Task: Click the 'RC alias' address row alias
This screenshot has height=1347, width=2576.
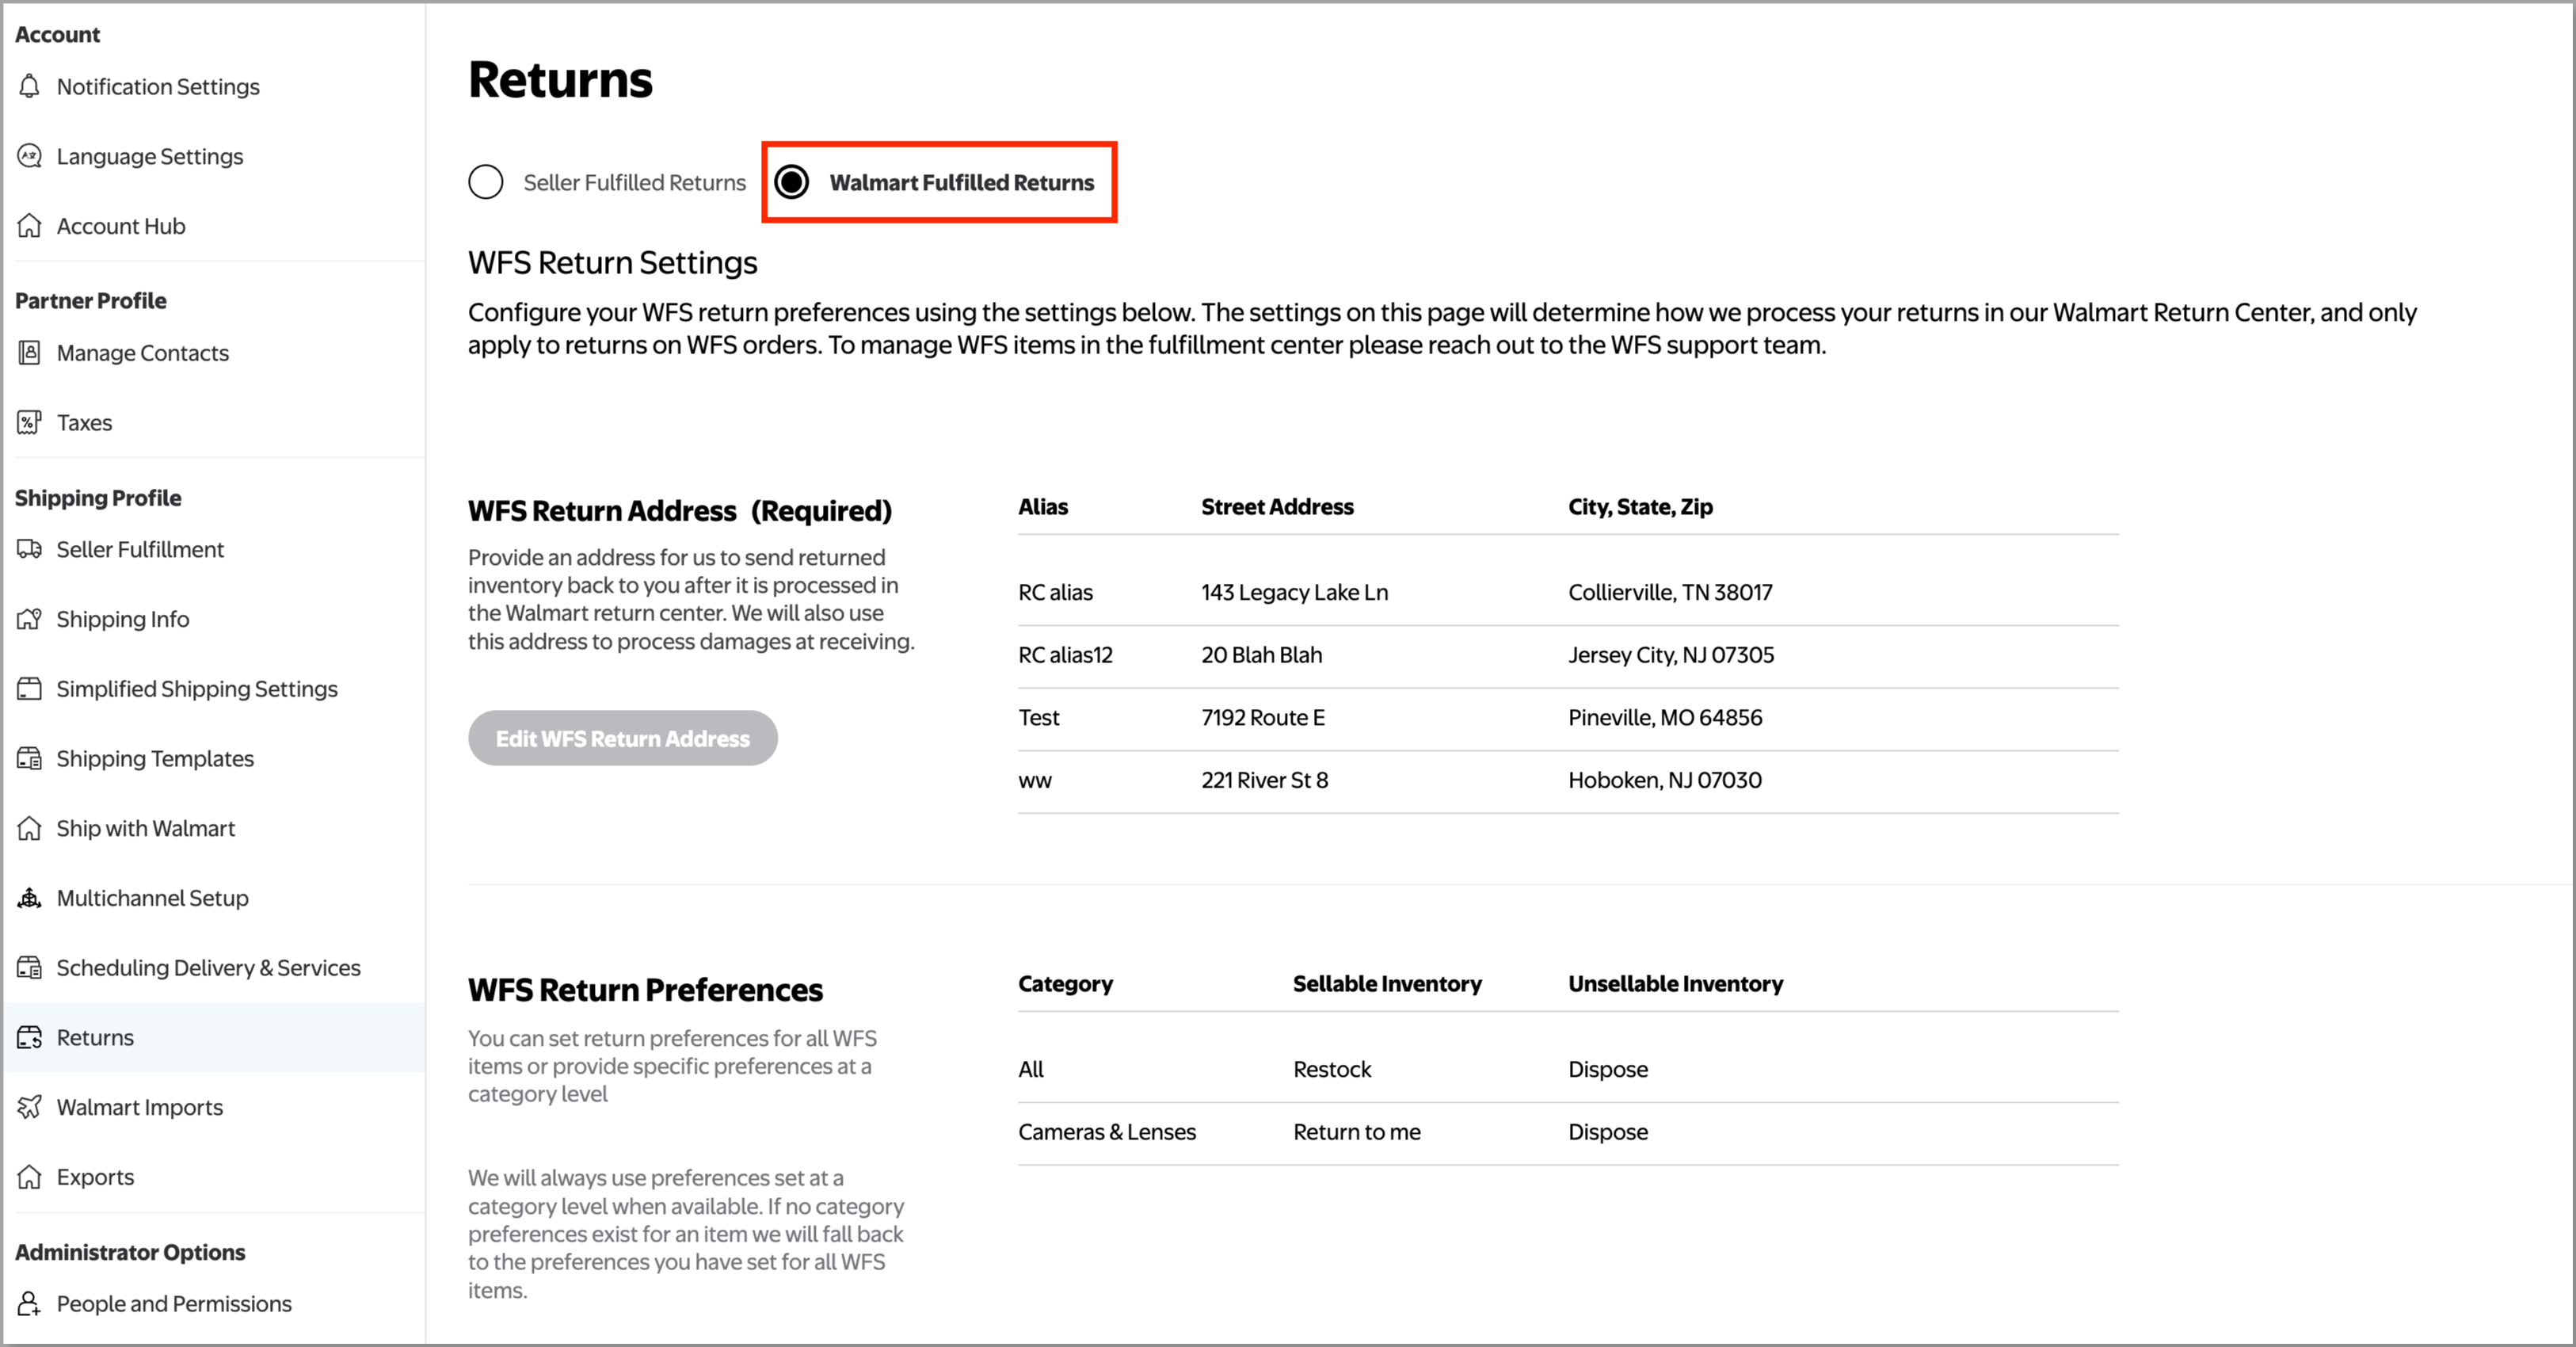Action: tap(1055, 592)
